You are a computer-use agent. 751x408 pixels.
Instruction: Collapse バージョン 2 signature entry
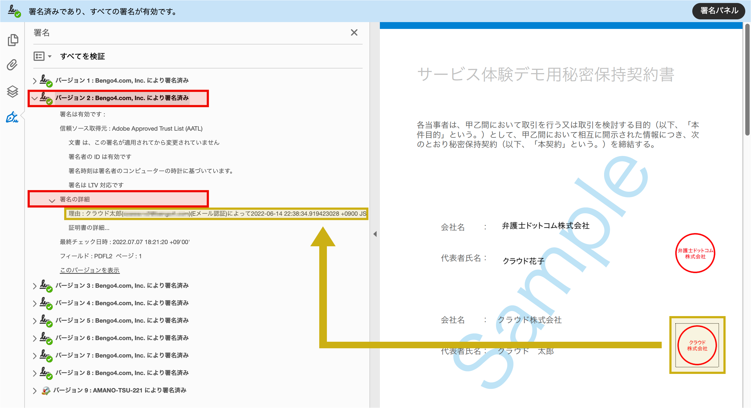(34, 98)
